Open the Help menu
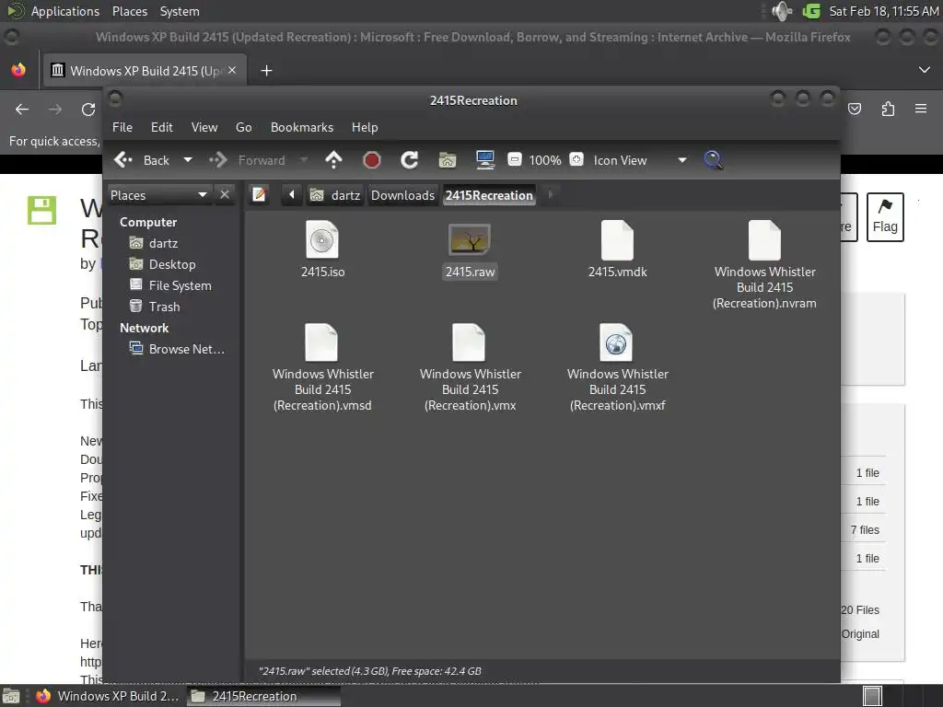The image size is (943, 707). coord(365,127)
